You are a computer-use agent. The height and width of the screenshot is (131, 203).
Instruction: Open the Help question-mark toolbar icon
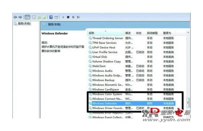click(x=51, y=17)
